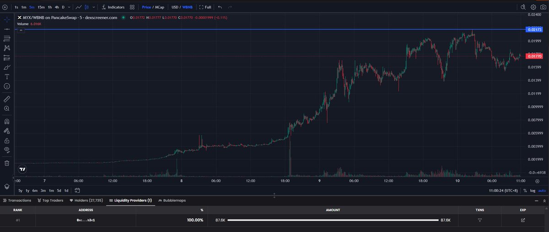The image size is (549, 232).
Task: Enable the Magnet snapping tool
Action: [x=7, y=122]
